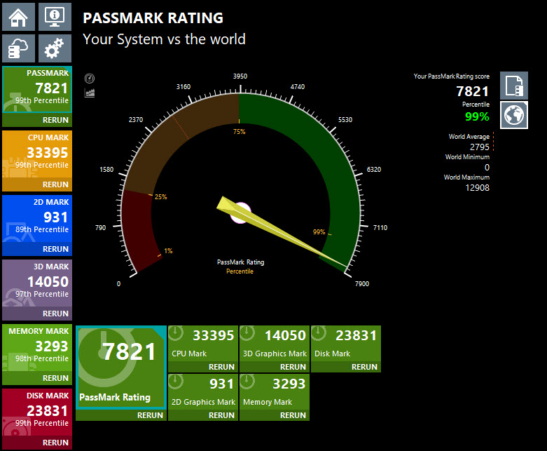Click the green 99% percentile value
547x451 pixels.
coord(477,116)
